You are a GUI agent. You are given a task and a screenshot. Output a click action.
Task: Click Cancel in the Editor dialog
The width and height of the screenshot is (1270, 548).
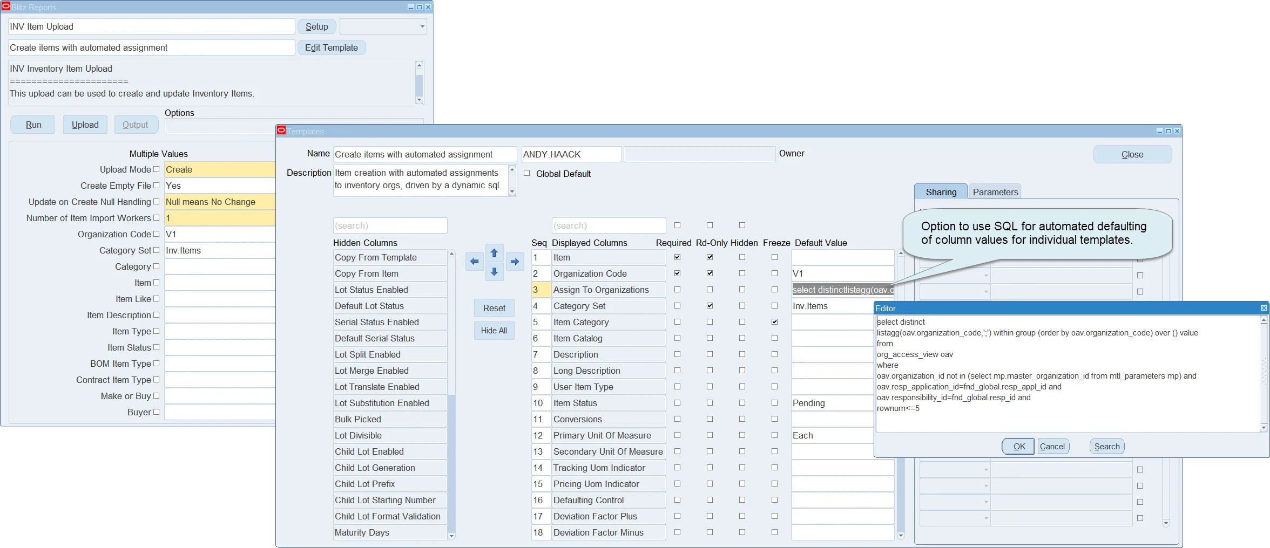coord(1052,447)
